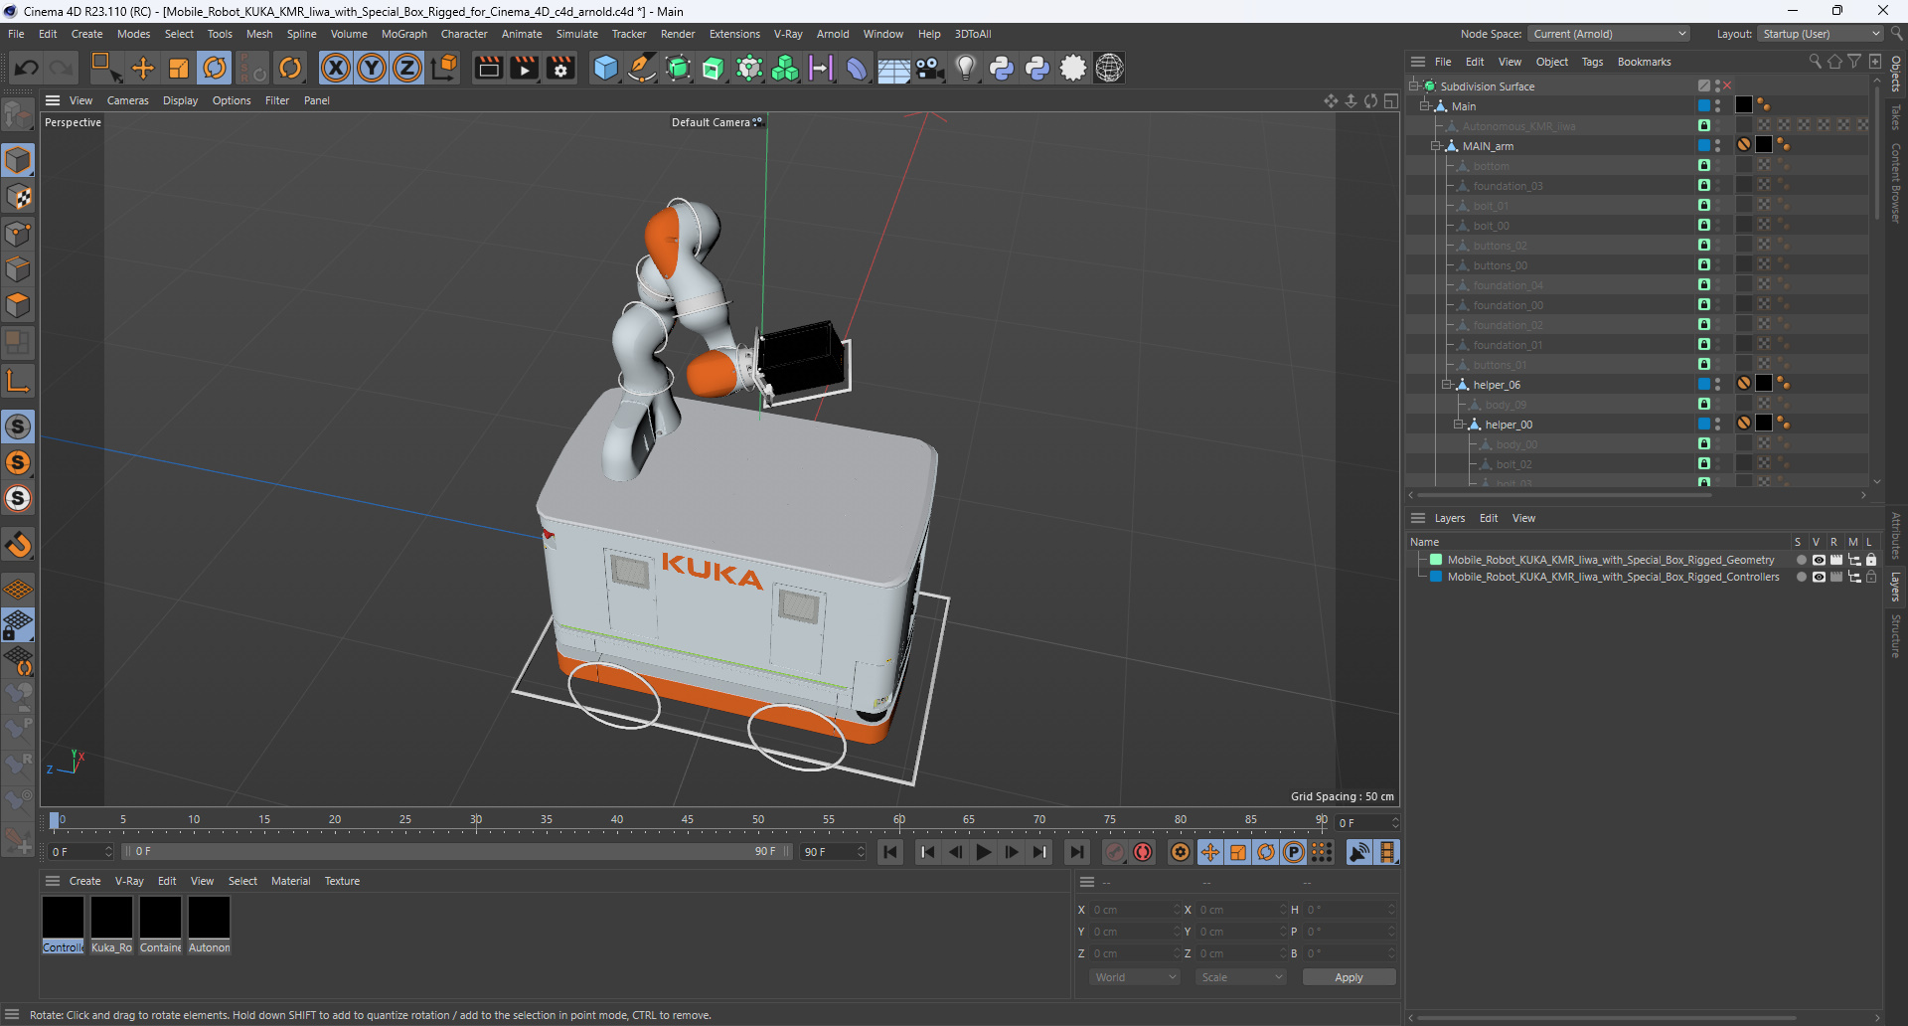Open Layers panel Edit menu
Image resolution: width=1908 pixels, height=1026 pixels.
[x=1488, y=518]
